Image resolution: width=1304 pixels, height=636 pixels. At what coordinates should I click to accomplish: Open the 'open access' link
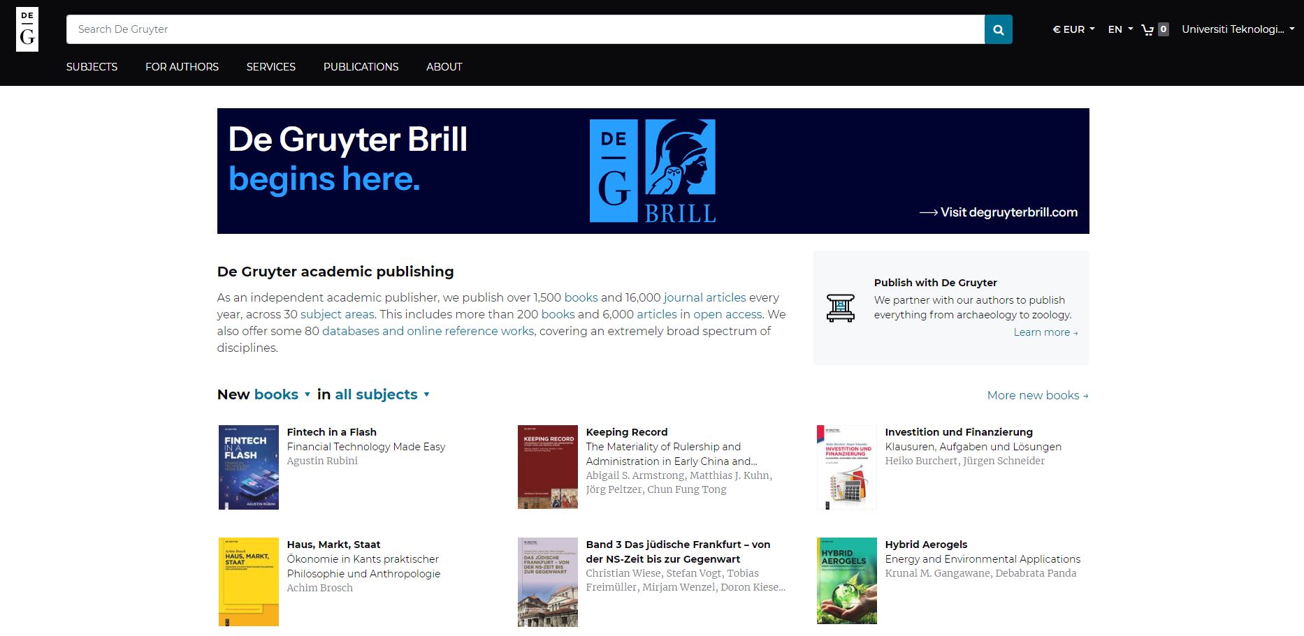pyautogui.click(x=727, y=314)
